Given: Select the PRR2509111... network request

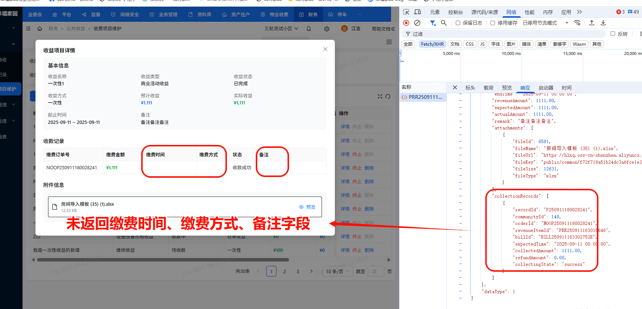Looking at the screenshot, I should (x=423, y=97).
